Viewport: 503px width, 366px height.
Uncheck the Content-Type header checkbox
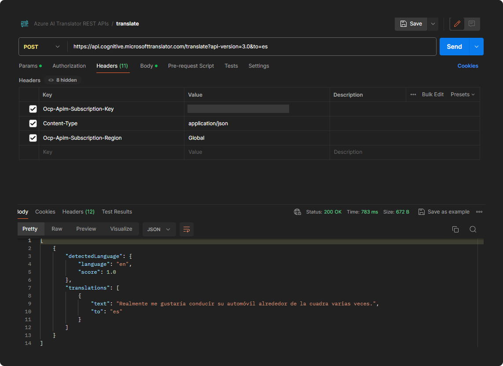pos(33,123)
